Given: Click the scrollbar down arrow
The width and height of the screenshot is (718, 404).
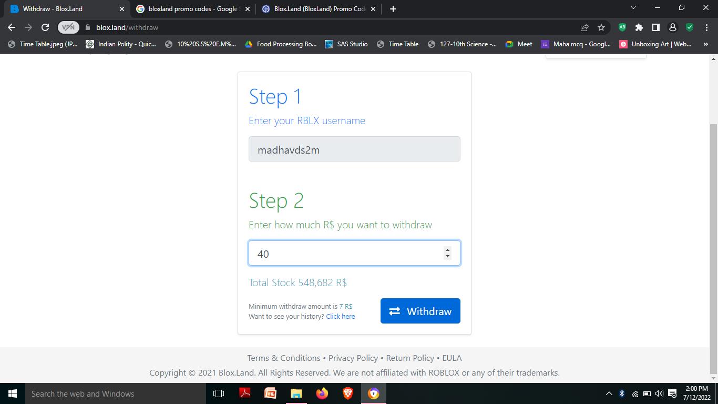Looking at the screenshot, I should (713, 378).
